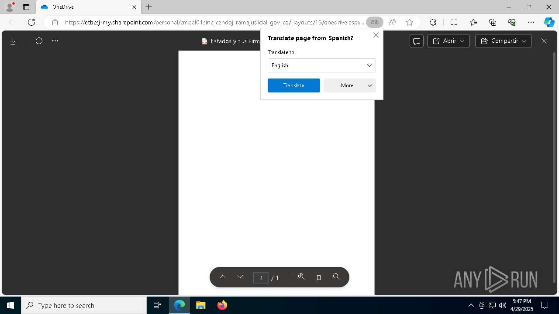Toggle split screen icon in Edge toolbar
Image resolution: width=559 pixels, height=314 pixels.
click(454, 22)
